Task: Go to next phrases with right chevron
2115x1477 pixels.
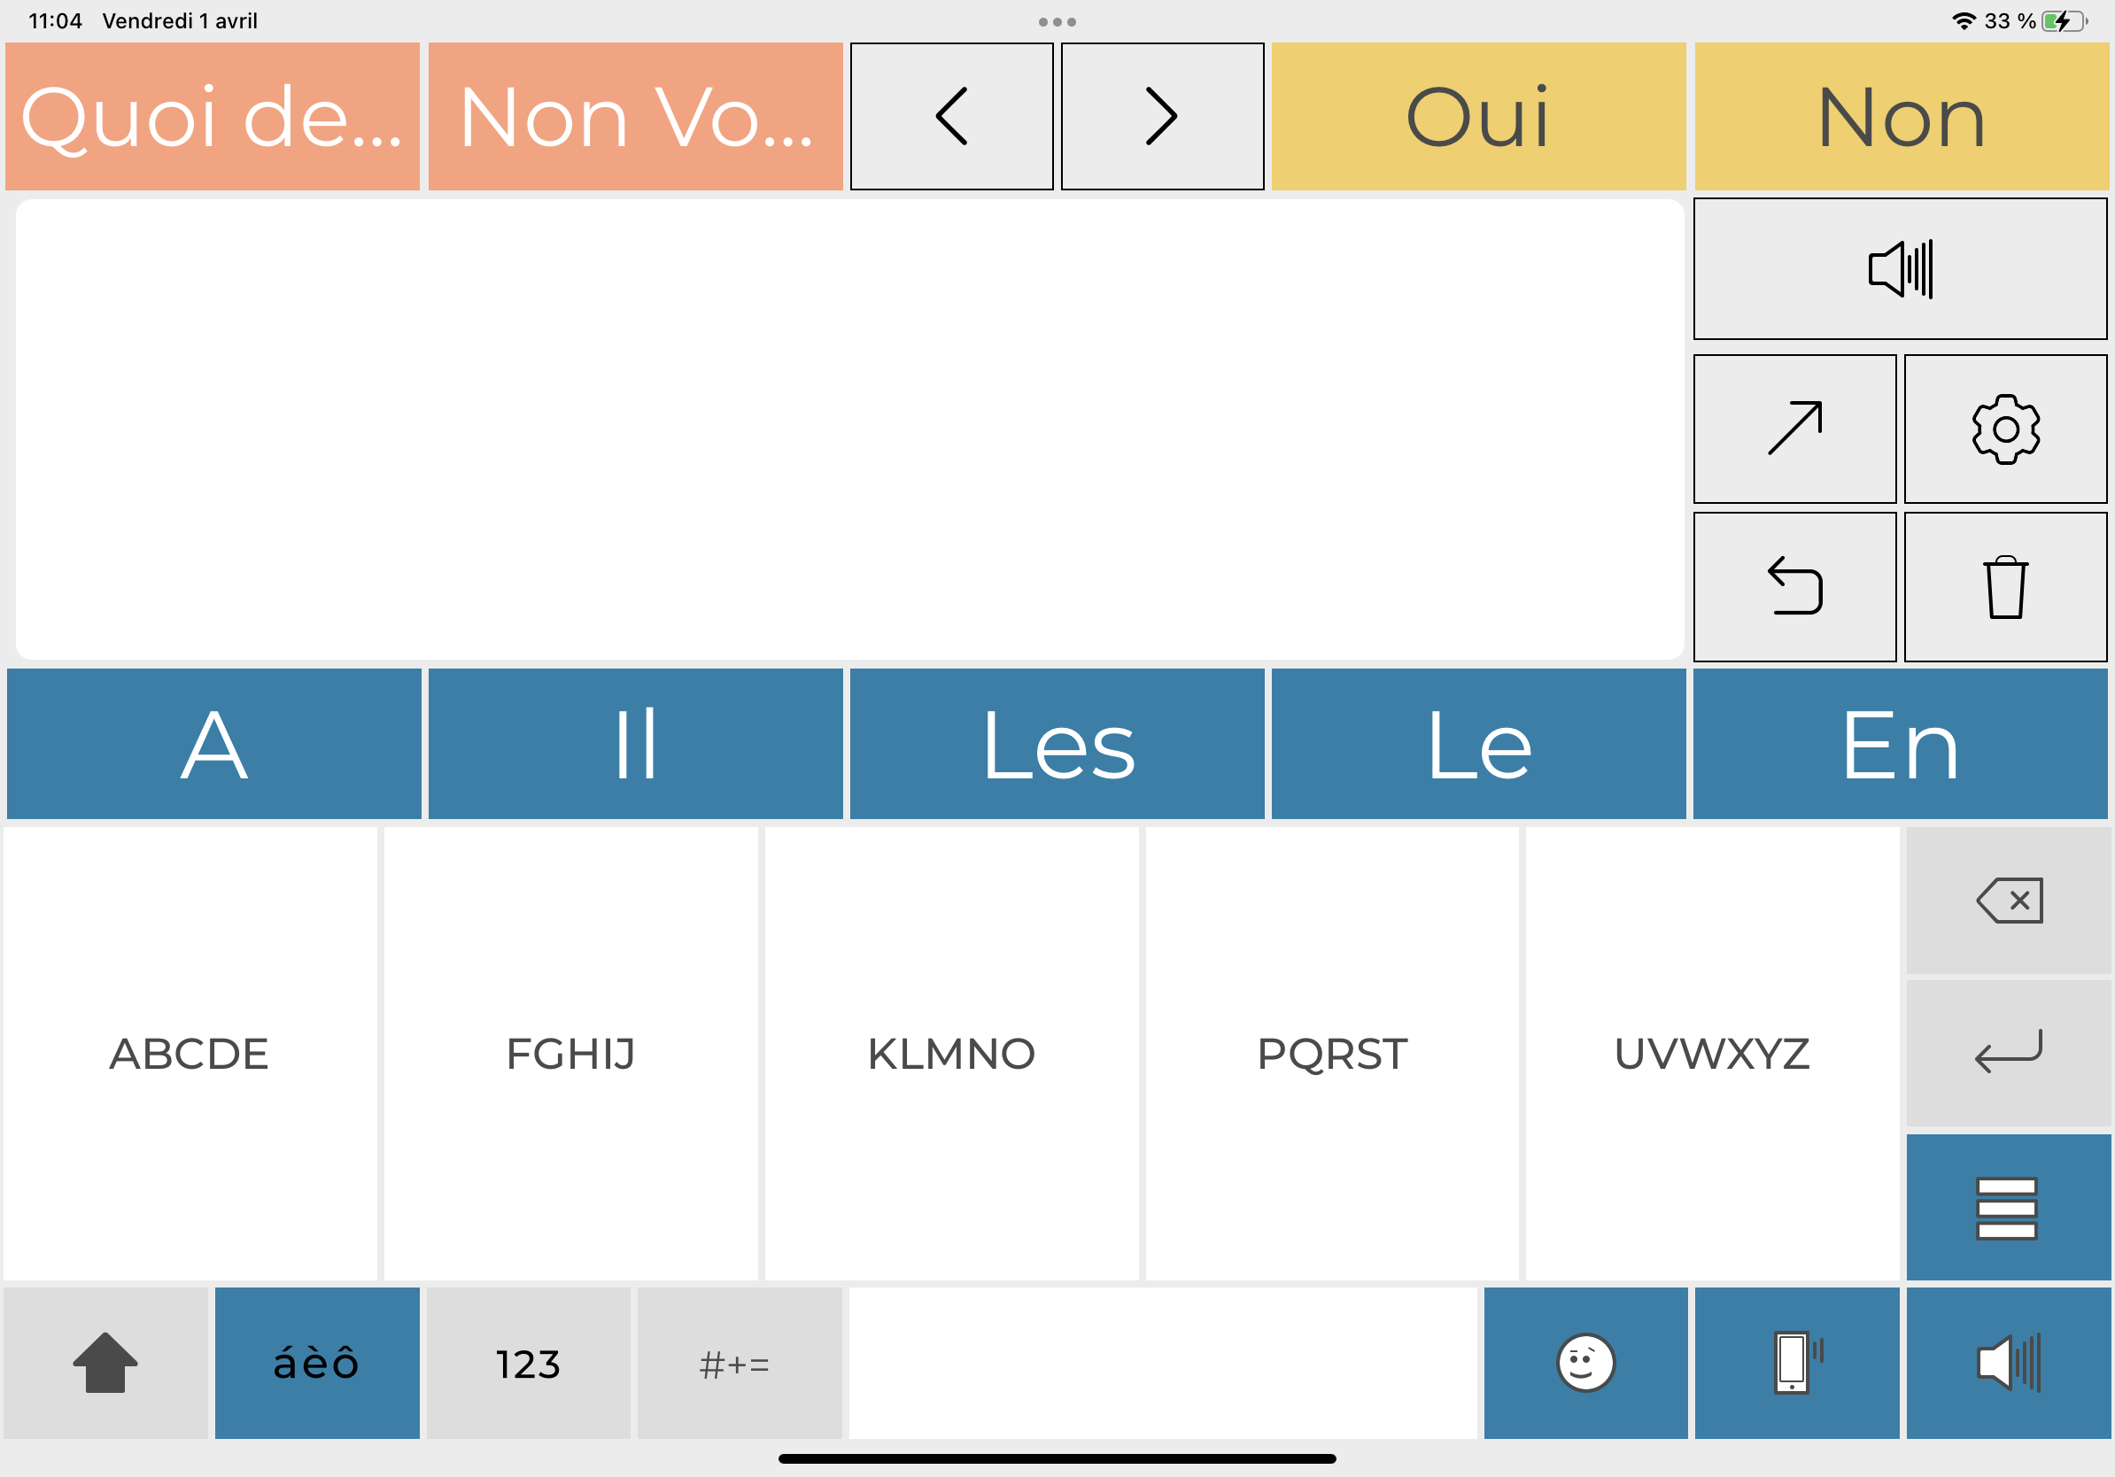Action: point(1162,117)
